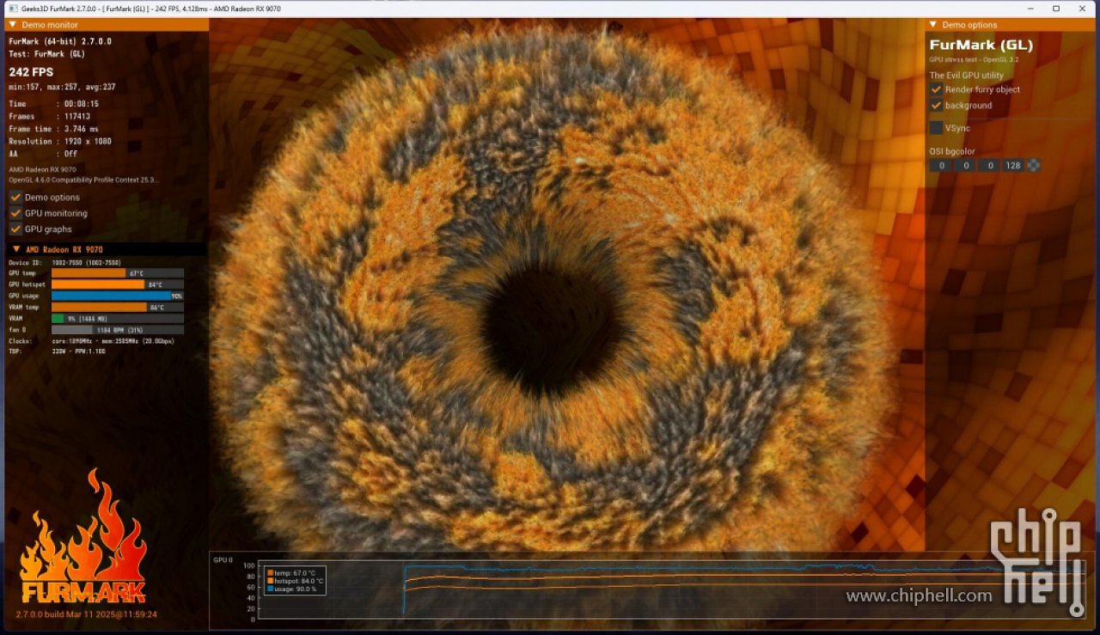Click the alpha value field showing 128
This screenshot has width=1100, height=635.
(x=1013, y=165)
